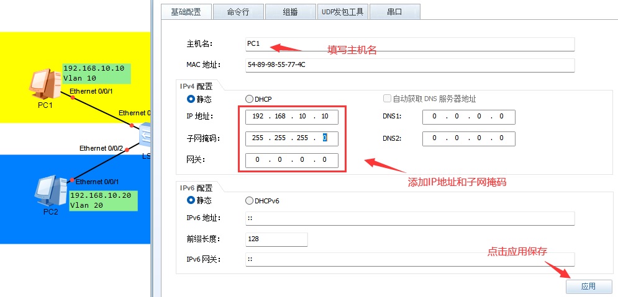Click PC1's Ethernet 0/0/1 port label

pos(91,91)
